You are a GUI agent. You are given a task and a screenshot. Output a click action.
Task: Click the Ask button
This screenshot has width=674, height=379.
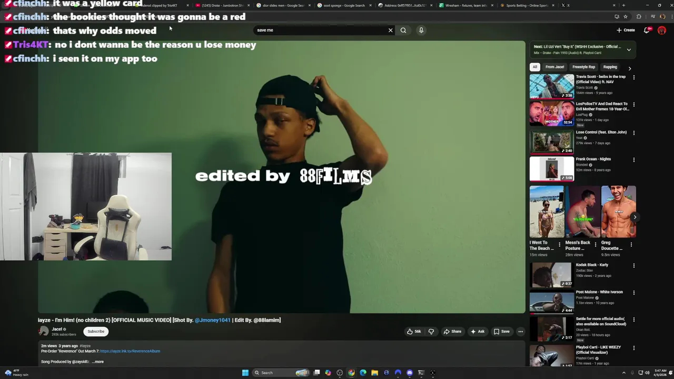coord(478,332)
